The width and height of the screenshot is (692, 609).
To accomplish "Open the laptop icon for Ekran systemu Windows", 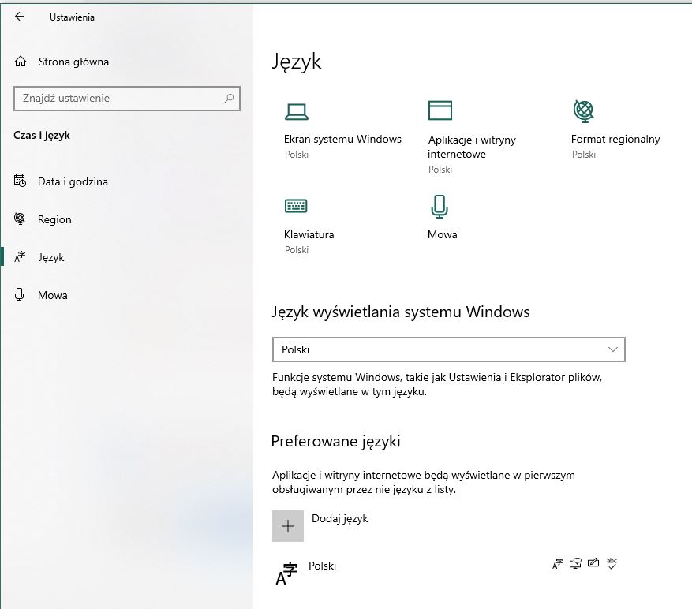I will (x=296, y=112).
